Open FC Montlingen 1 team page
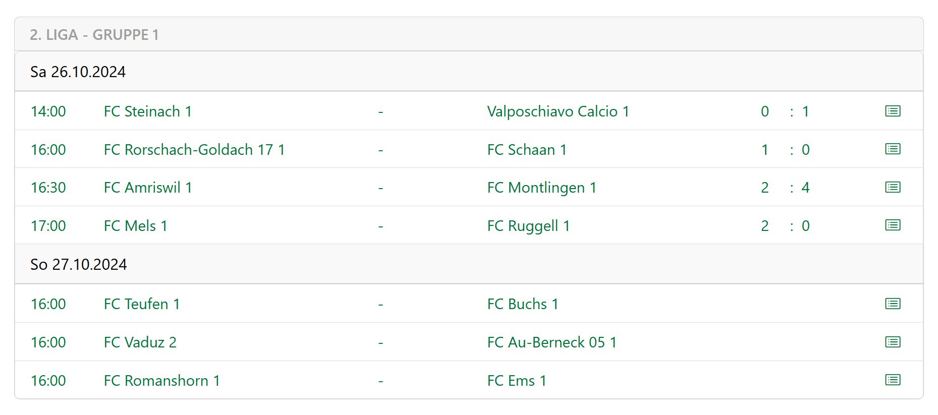This screenshot has height=415, width=938. tap(542, 188)
